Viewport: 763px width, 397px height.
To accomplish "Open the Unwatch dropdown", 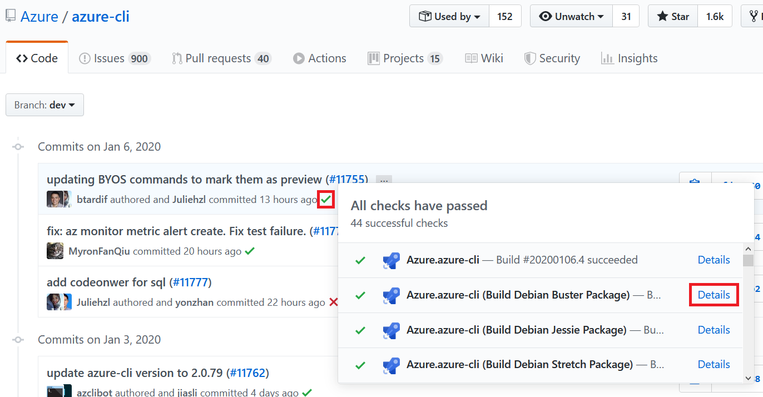I will click(571, 16).
